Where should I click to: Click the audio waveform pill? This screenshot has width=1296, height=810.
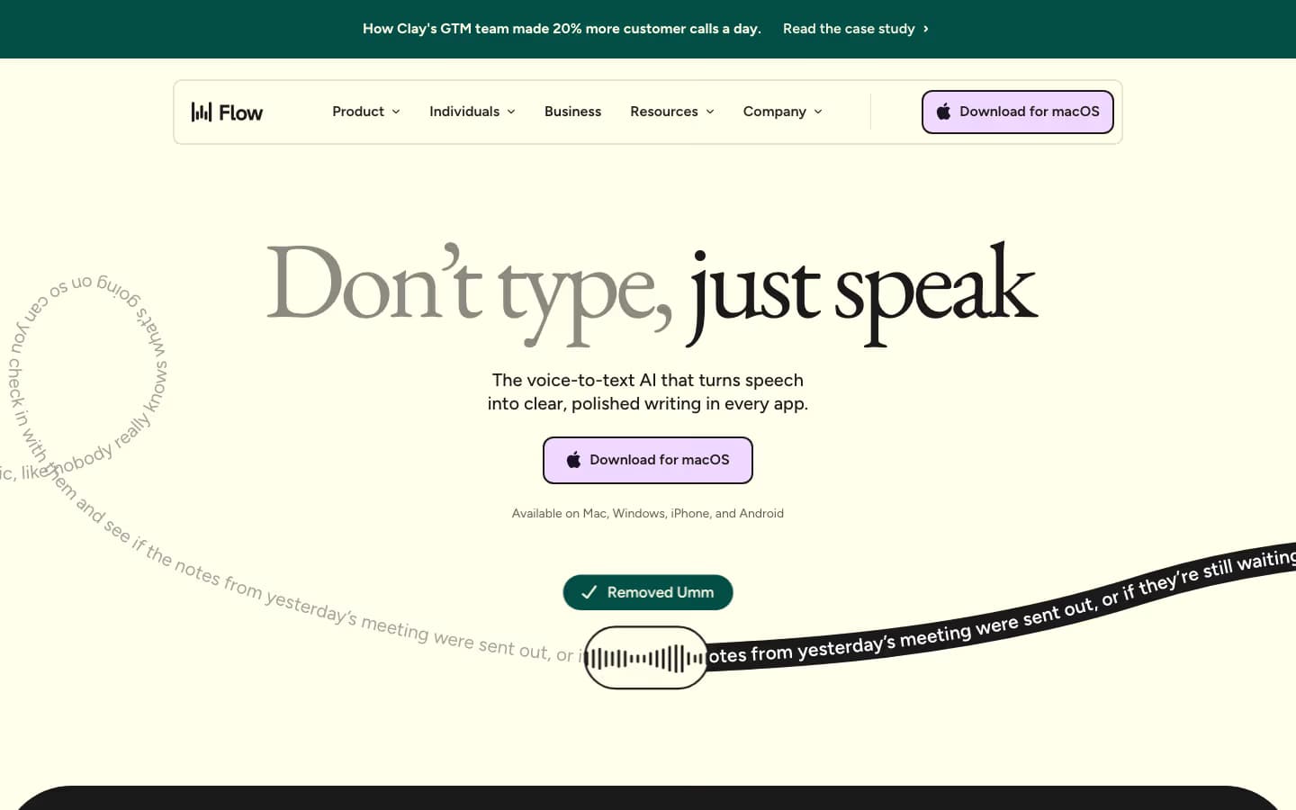645,658
